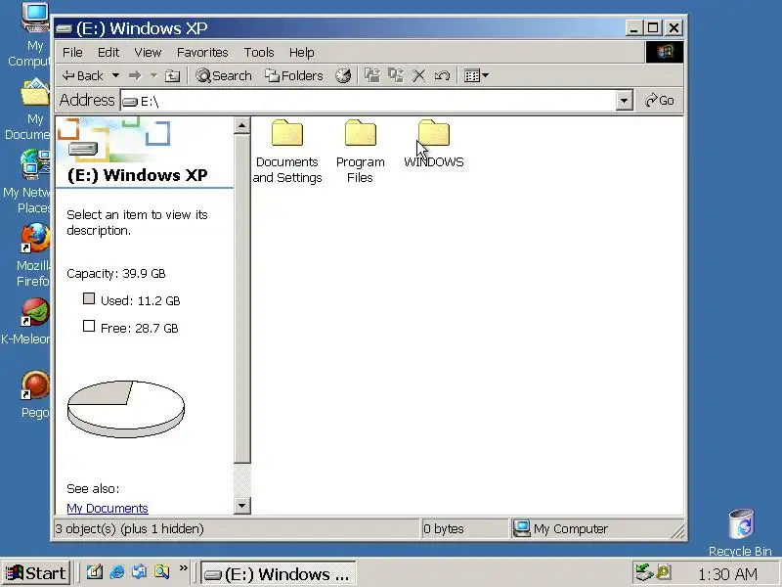Viewport: 782px width, 587px height.
Task: Launch Internet Explorer from Quick Launch
Action: (x=116, y=572)
